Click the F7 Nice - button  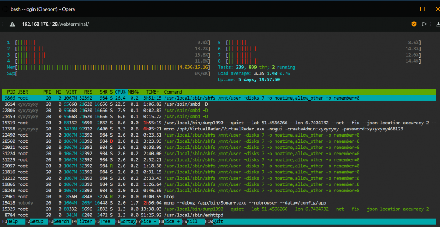pos(147,221)
